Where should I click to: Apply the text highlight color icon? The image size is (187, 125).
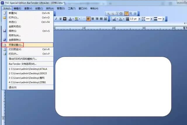(x=77, y=19)
